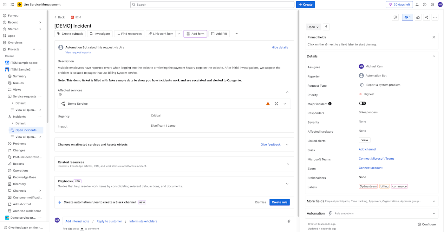
Task: Click the Back link
Action: (59, 17)
